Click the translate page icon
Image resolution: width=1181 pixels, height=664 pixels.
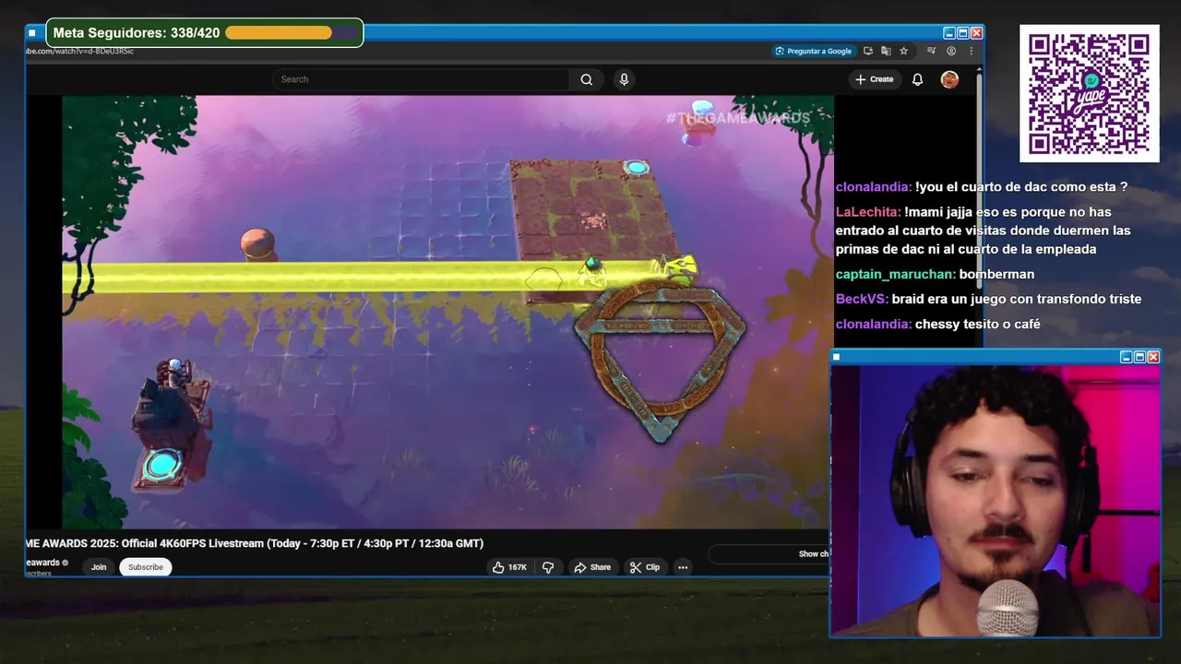coord(886,51)
